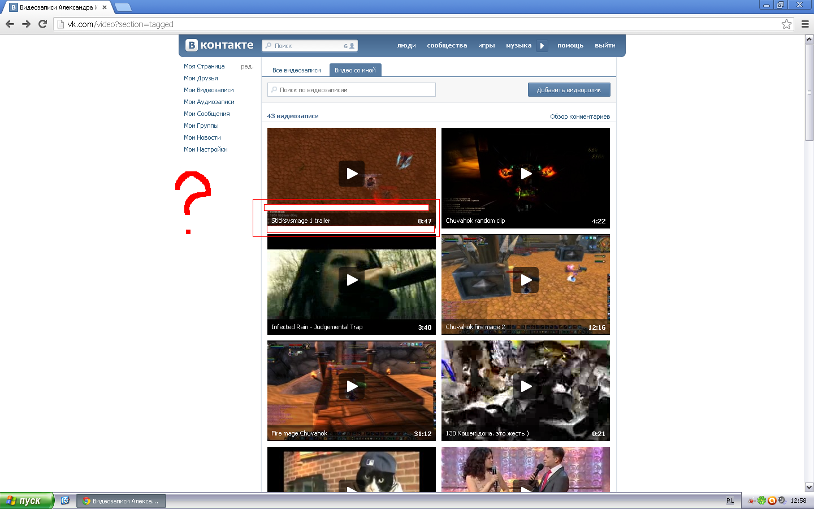This screenshot has width=814, height=509.
Task: Open Мои Аудиозаписи in sidebar
Action: (x=209, y=102)
